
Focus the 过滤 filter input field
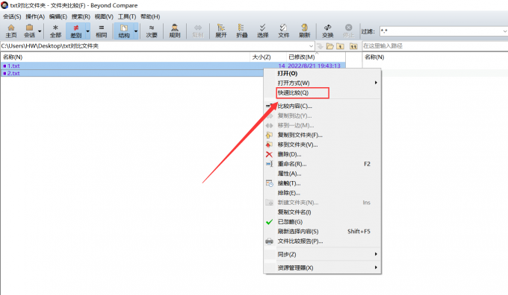pyautogui.click(x=441, y=31)
